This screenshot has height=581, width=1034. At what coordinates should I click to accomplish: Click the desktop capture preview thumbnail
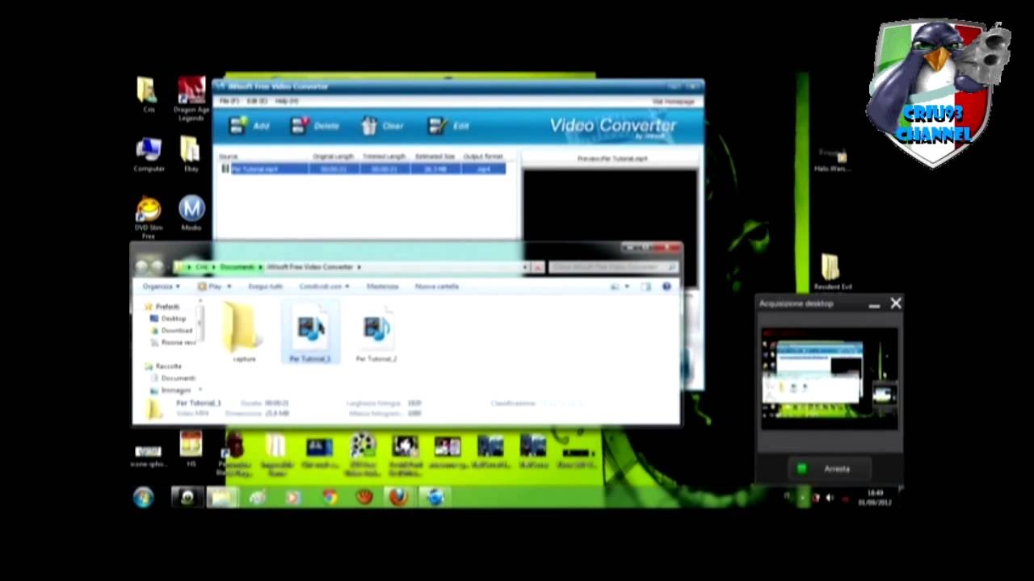pos(830,379)
